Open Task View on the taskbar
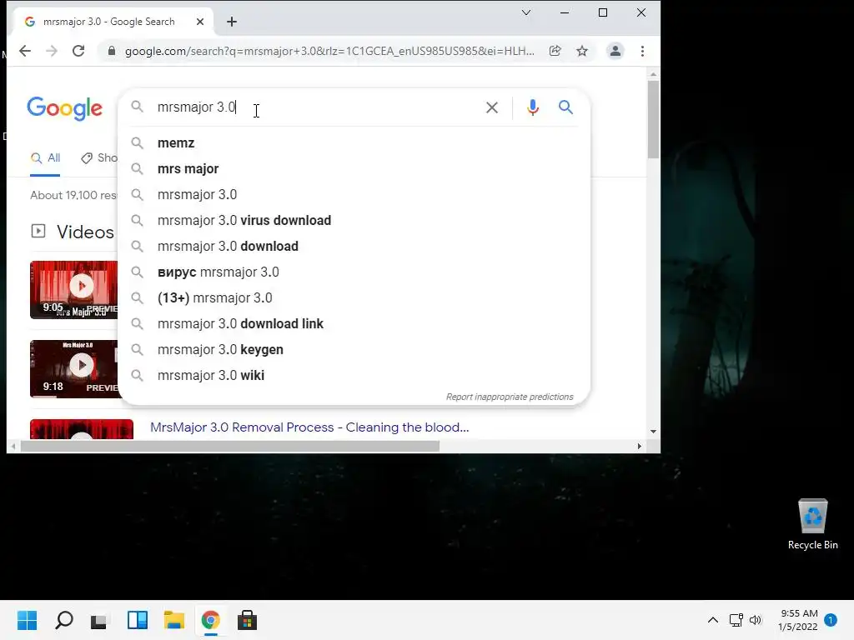The height and width of the screenshot is (640, 854). pyautogui.click(x=99, y=621)
